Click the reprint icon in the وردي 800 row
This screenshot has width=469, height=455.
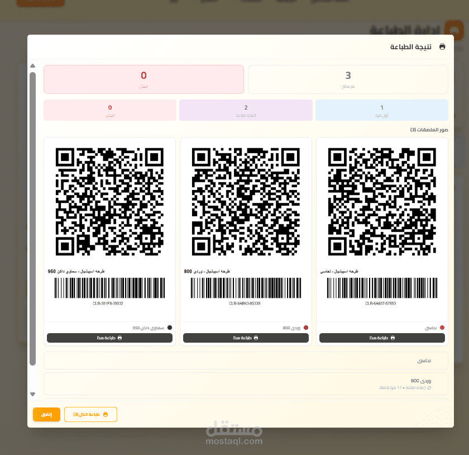pos(429,388)
